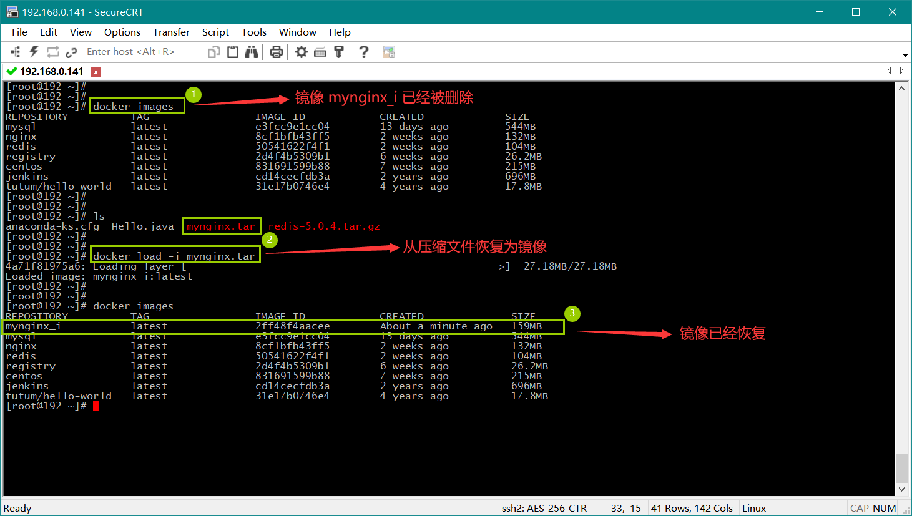This screenshot has width=912, height=516.
Task: Expand the toolbar overflow arrow
Action: tap(905, 55)
